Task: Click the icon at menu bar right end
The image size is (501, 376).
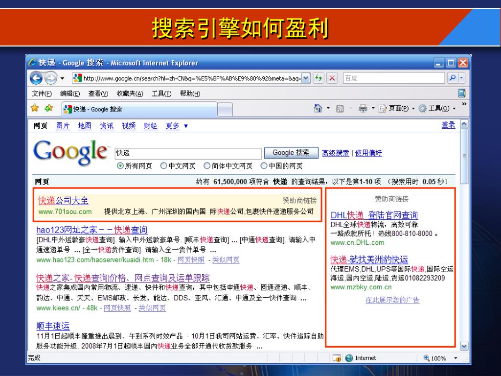Action: (461, 93)
